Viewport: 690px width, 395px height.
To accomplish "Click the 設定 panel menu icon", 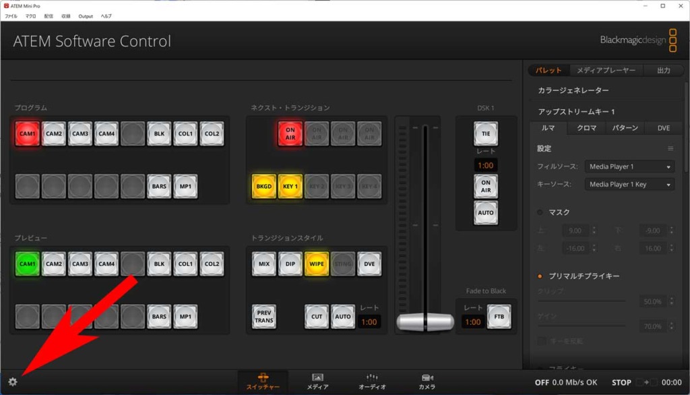I will pyautogui.click(x=670, y=148).
